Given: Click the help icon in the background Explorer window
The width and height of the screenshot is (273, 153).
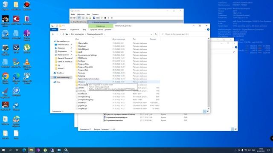Looking at the screenshot, I should [x=236, y=47].
